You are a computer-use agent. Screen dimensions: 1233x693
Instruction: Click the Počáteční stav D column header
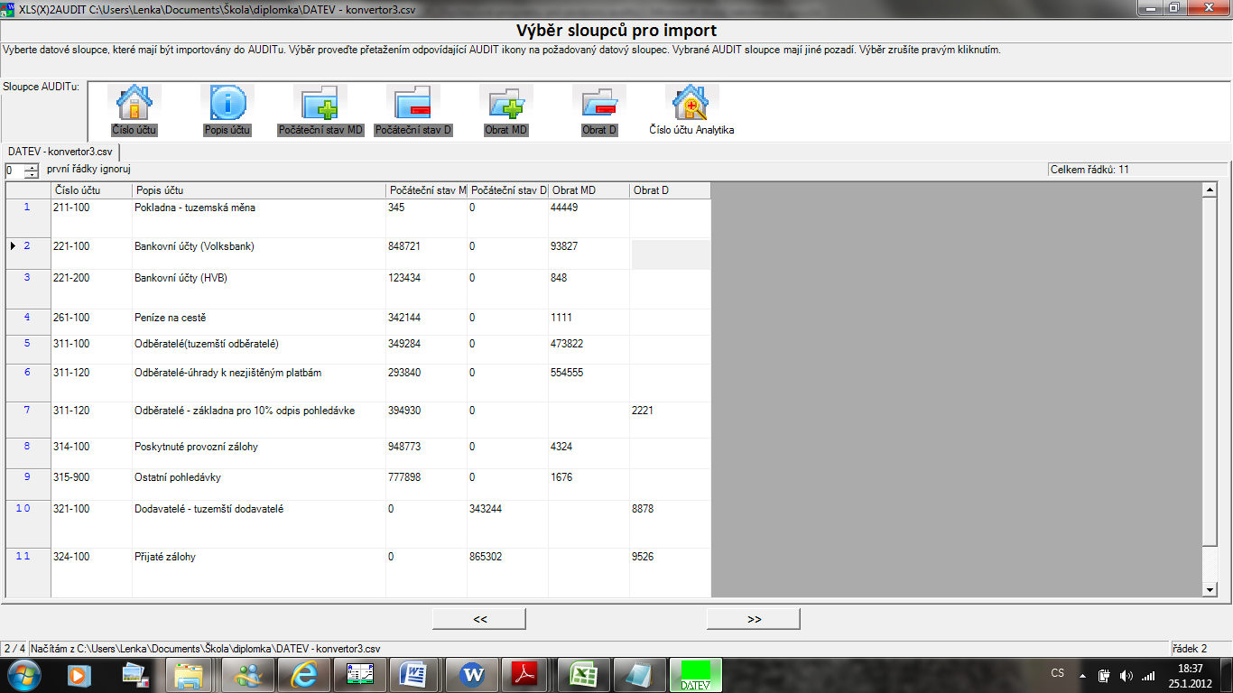point(508,190)
